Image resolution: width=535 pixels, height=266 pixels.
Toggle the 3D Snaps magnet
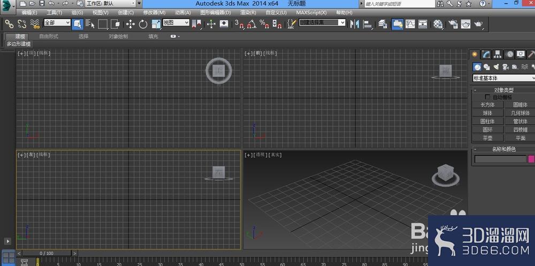click(x=240, y=24)
